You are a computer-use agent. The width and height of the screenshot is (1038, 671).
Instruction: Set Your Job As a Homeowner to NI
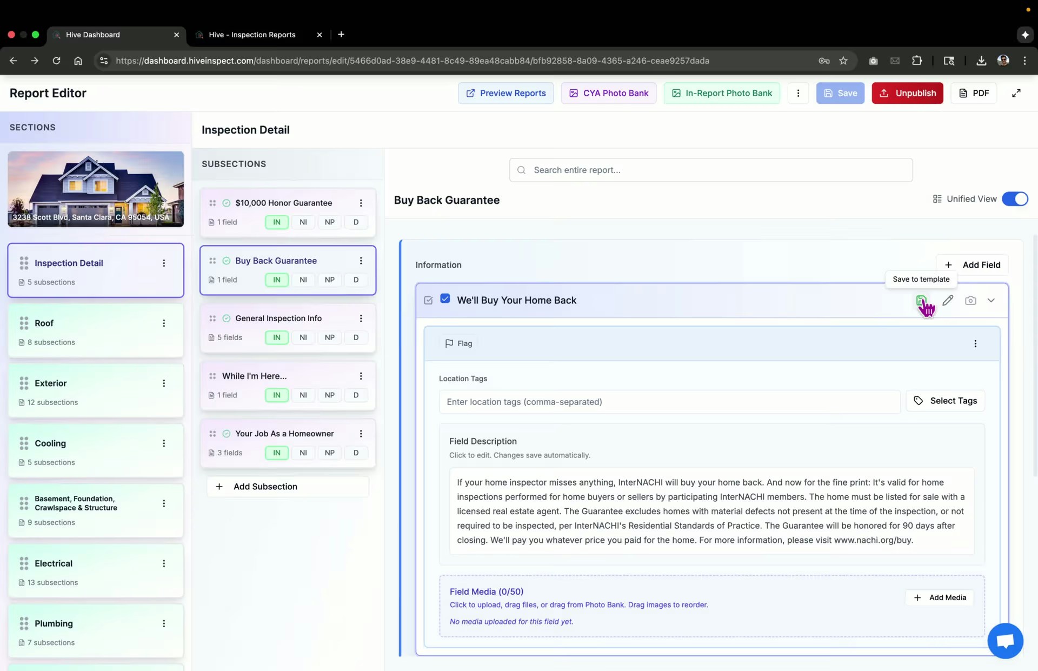pyautogui.click(x=303, y=453)
